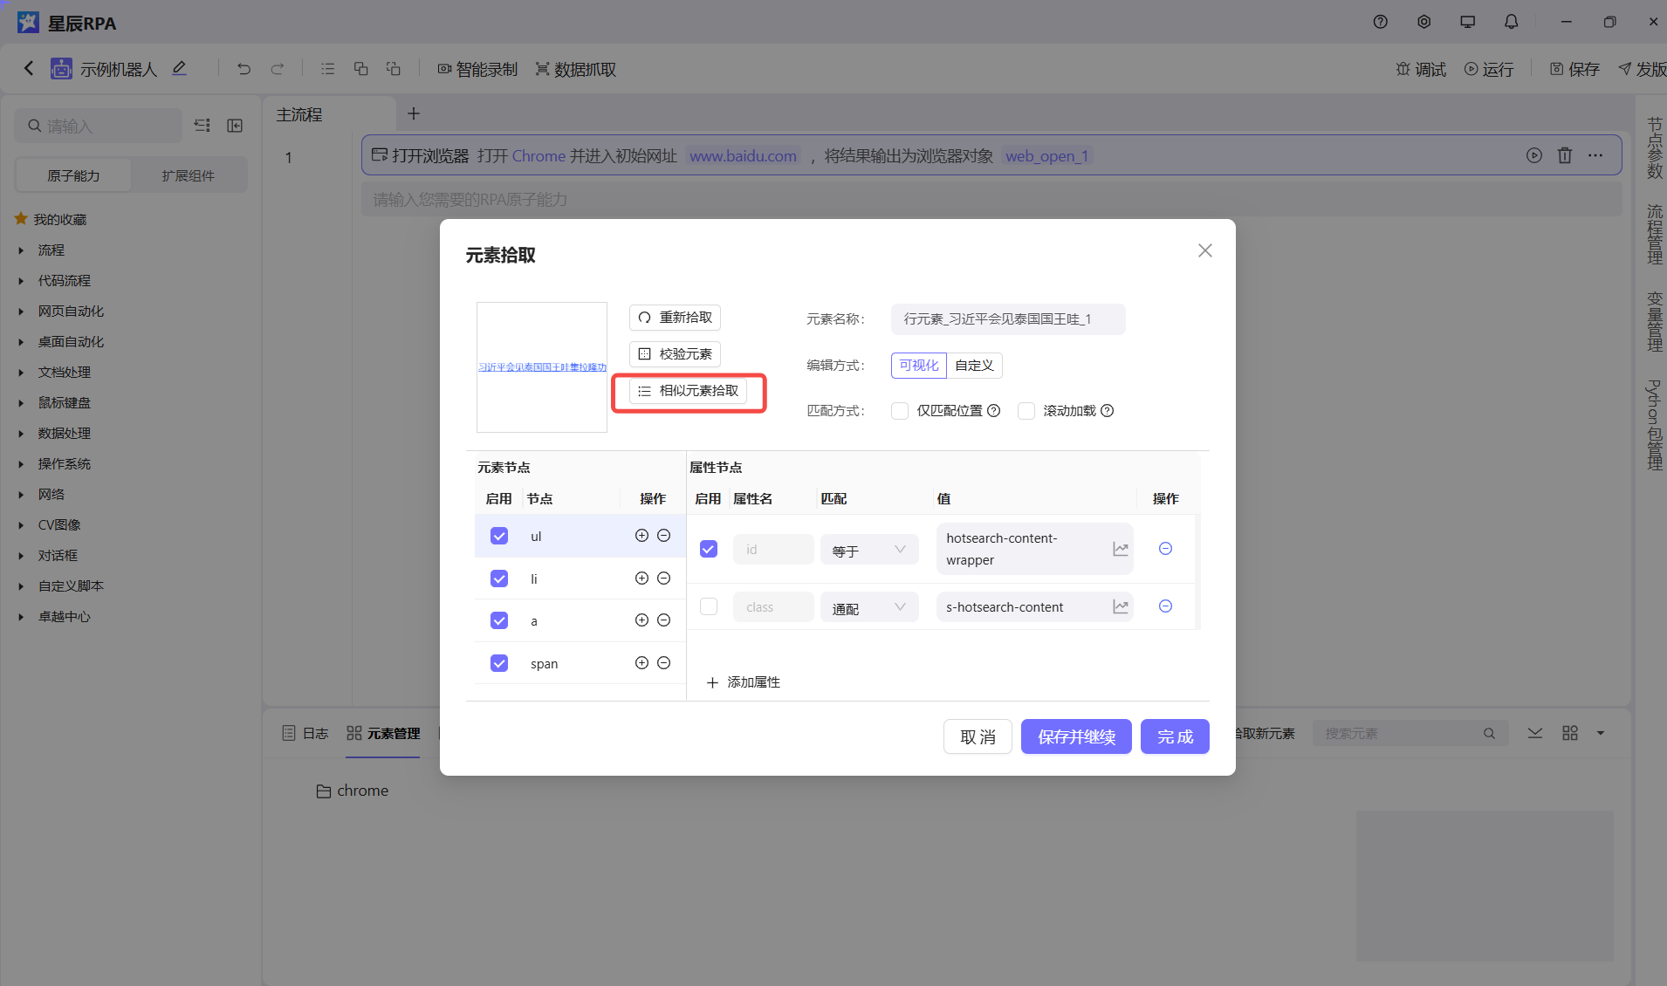Click the undo arrow in toolbar
Viewport: 1667px width, 986px height.
(x=244, y=69)
